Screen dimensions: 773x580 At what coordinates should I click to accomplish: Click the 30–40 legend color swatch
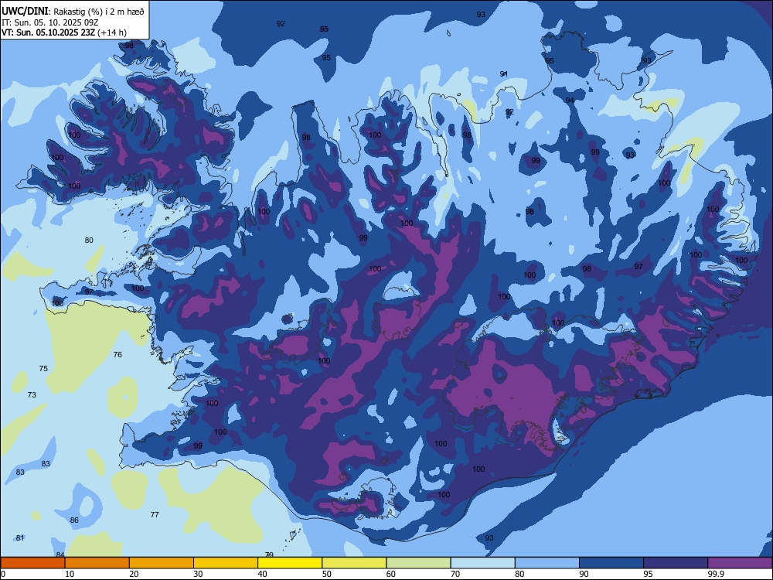click(x=226, y=563)
